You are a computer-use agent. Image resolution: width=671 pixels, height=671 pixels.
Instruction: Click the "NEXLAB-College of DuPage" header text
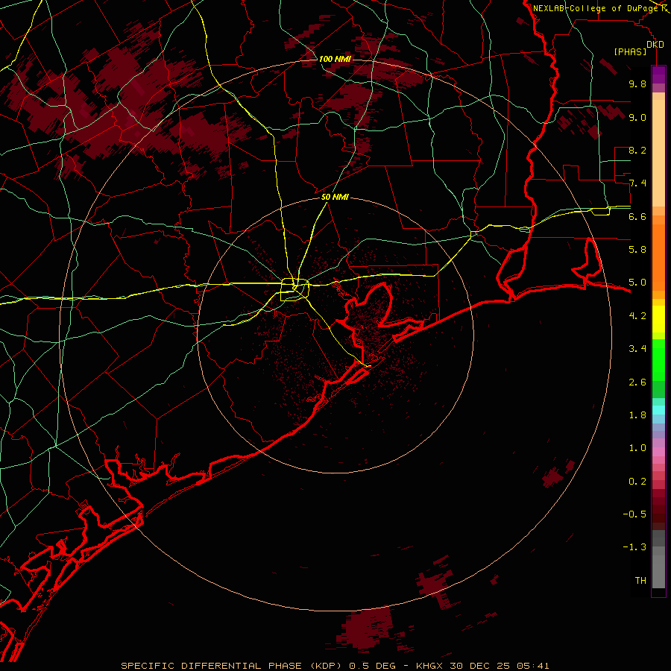click(x=596, y=8)
